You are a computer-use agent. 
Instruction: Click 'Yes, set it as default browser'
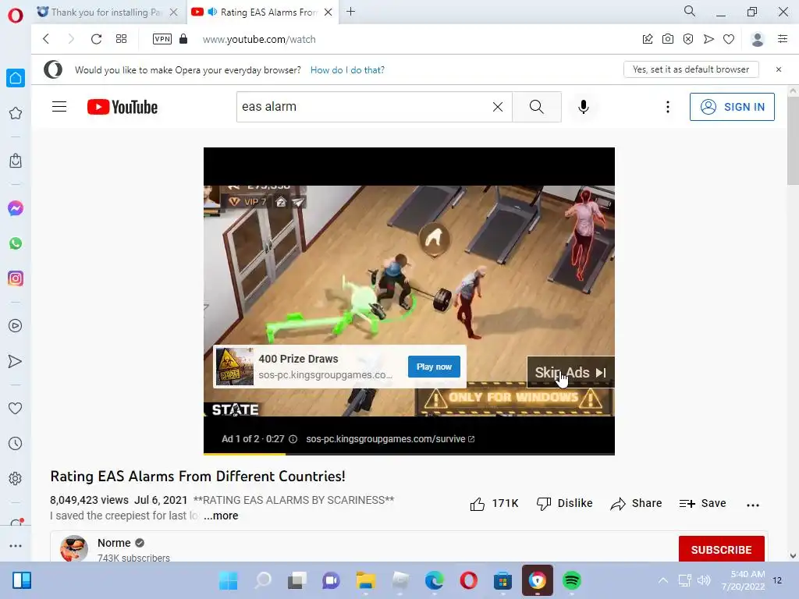pyautogui.click(x=691, y=69)
